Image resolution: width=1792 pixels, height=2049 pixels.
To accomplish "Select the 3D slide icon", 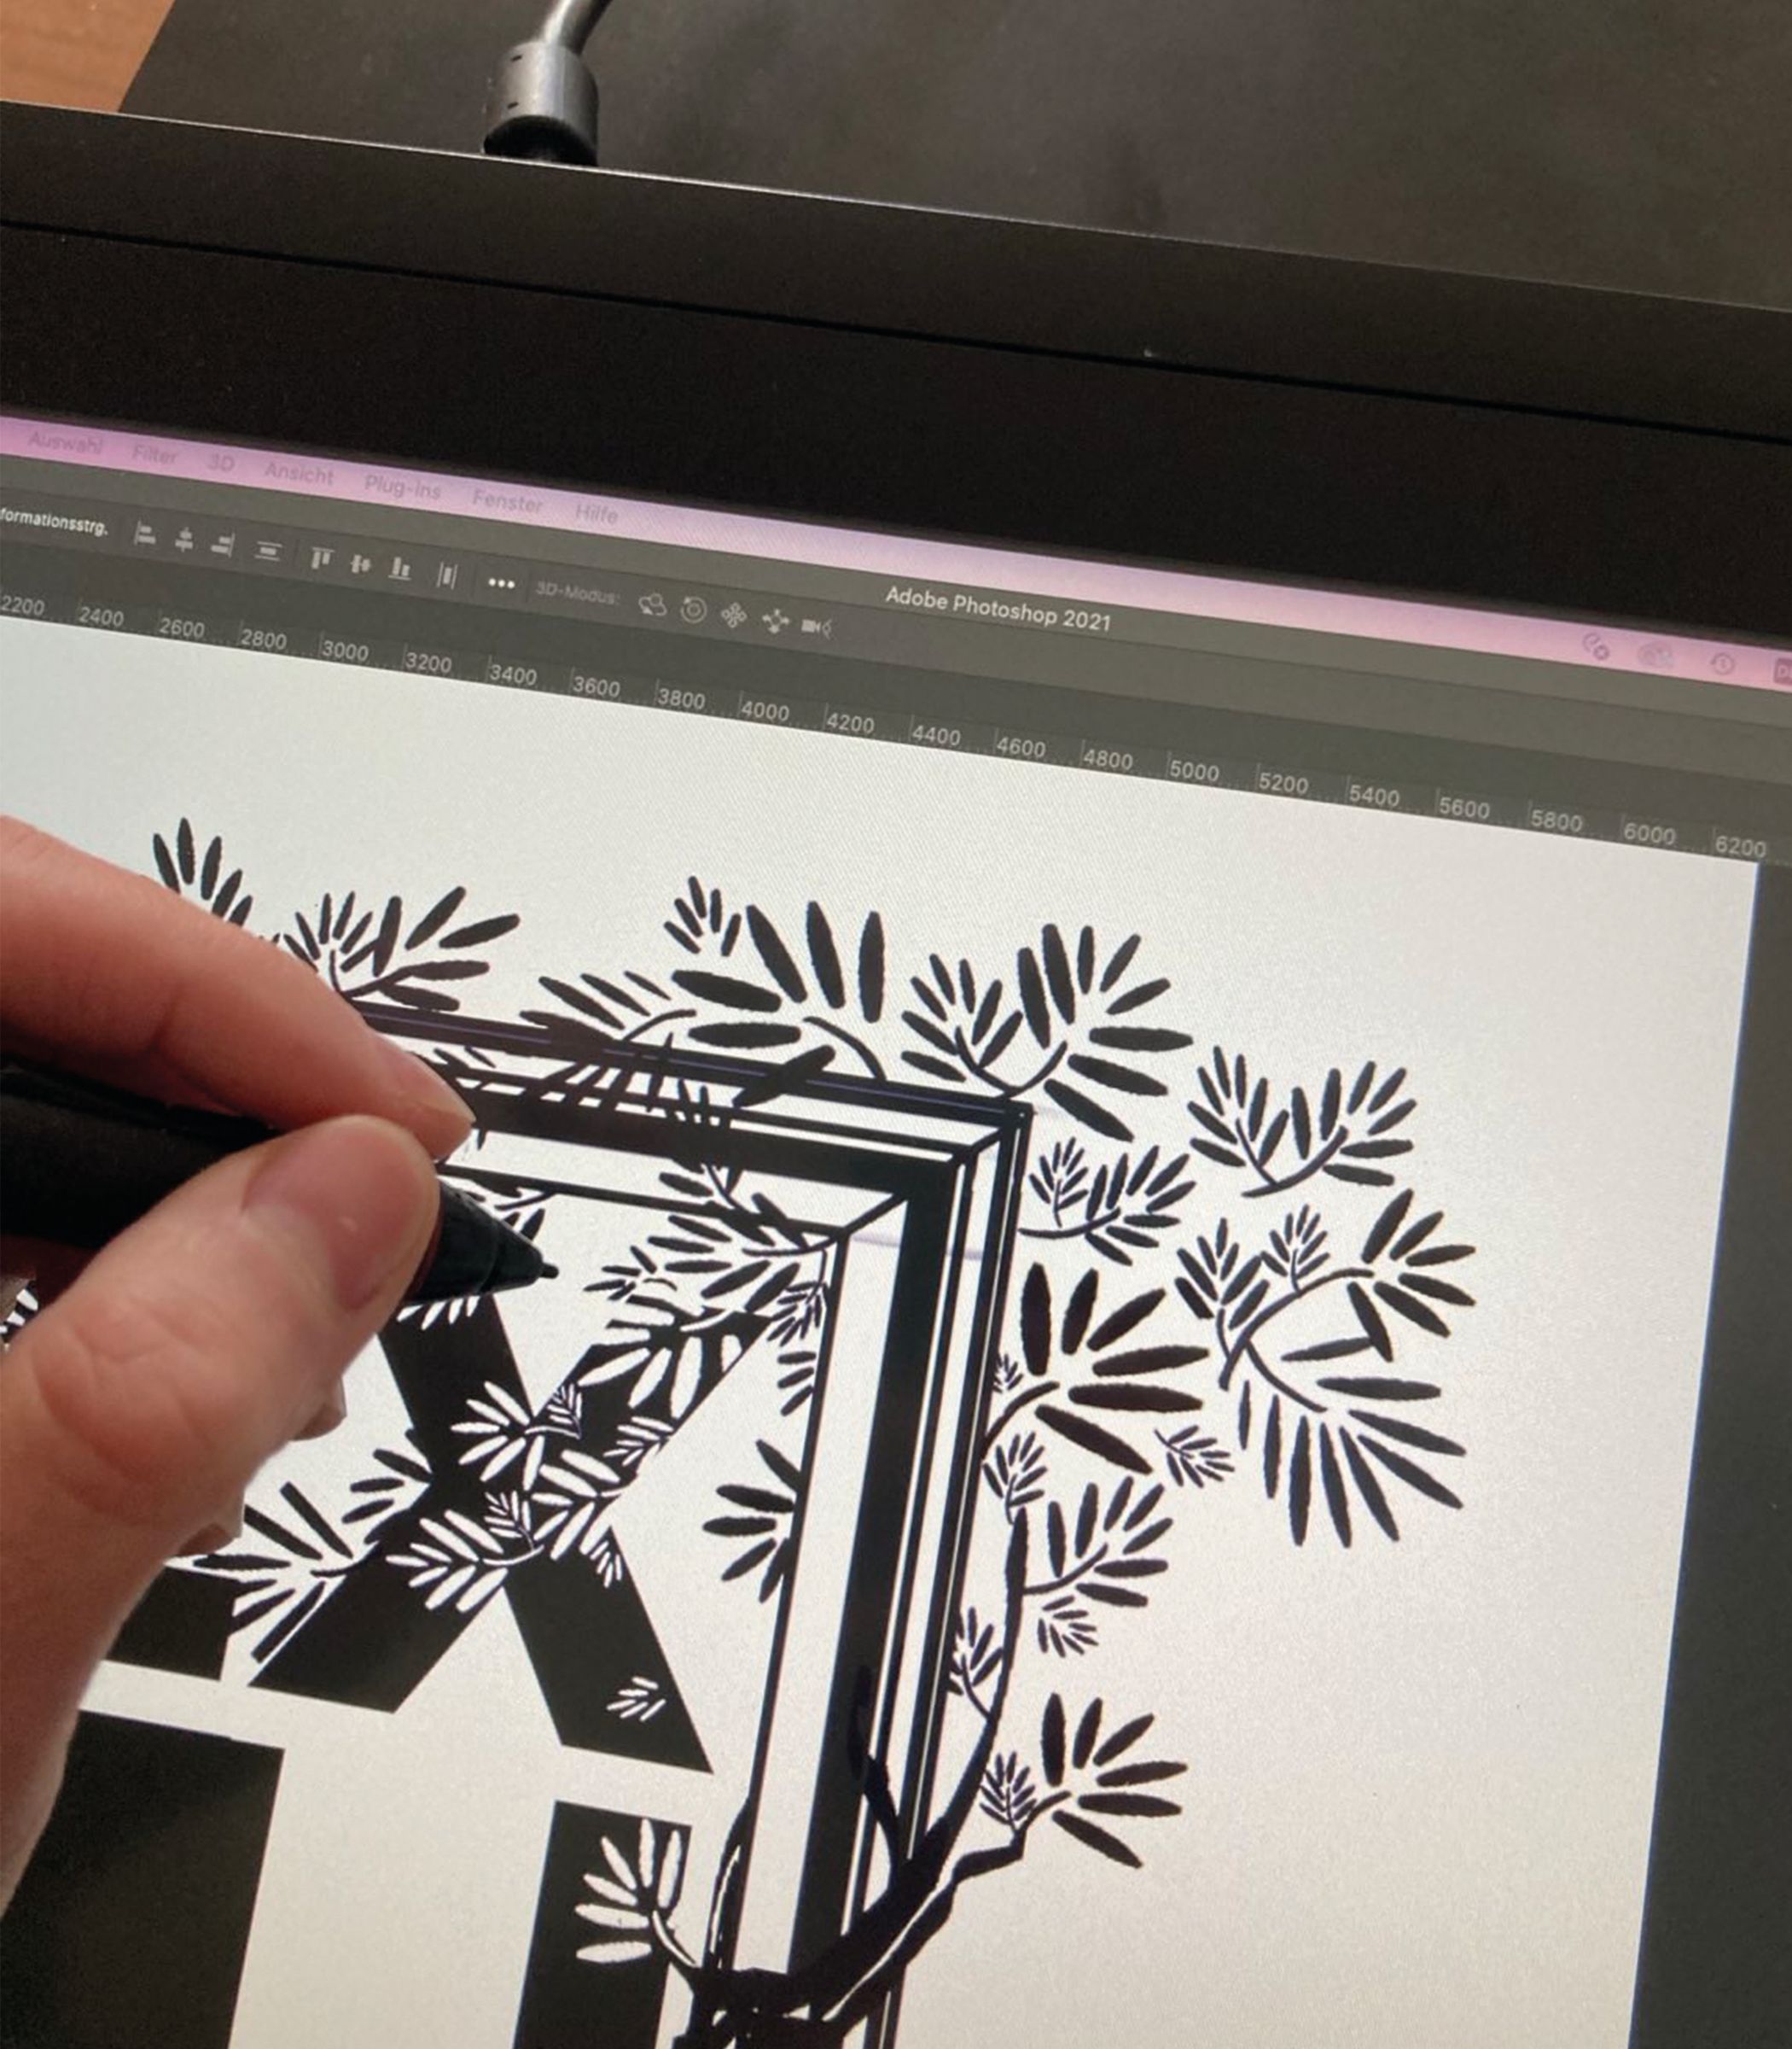I will coord(775,622).
